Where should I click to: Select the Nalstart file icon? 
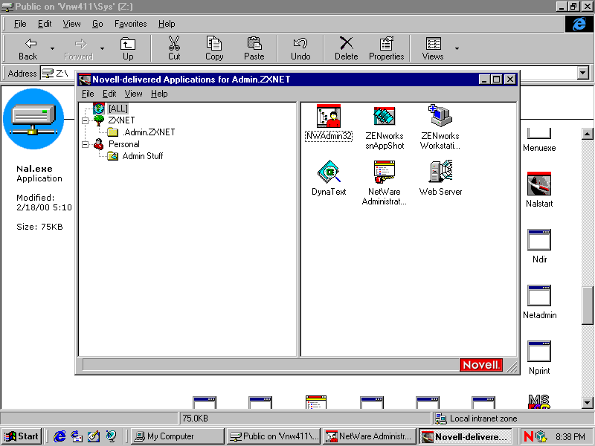539,190
